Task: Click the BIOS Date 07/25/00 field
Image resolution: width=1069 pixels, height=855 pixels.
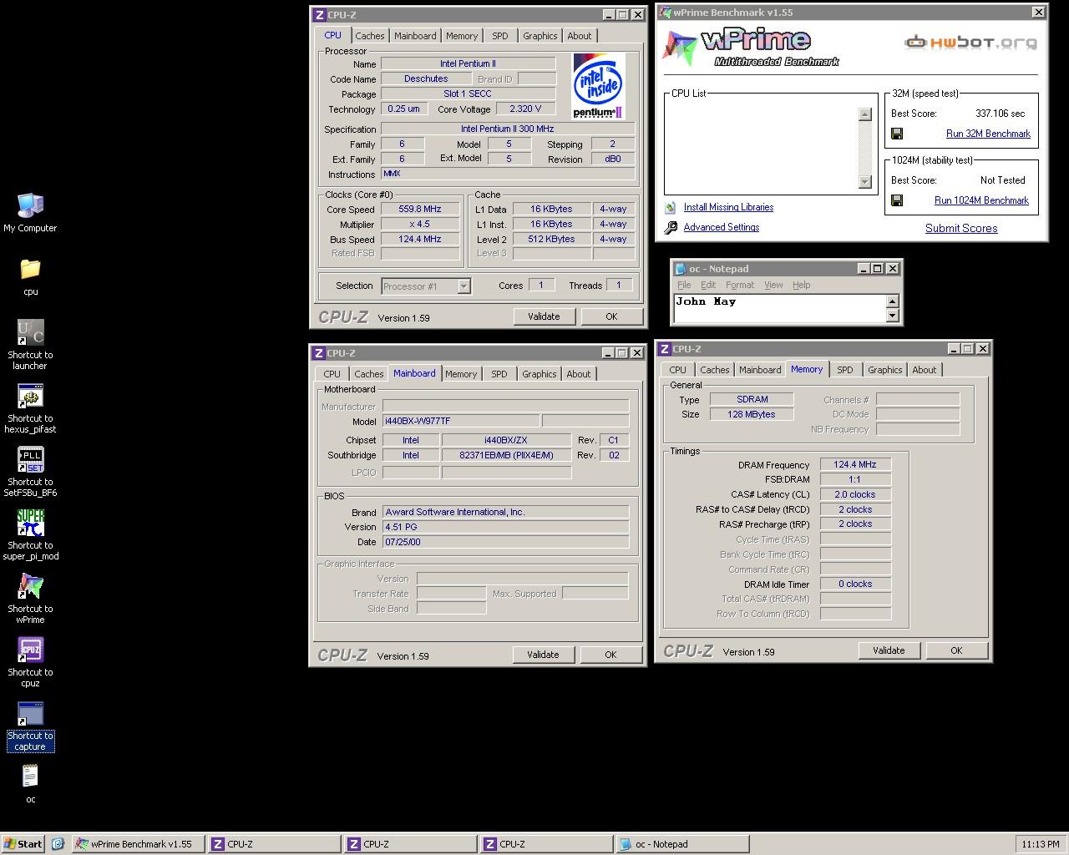Action: pyautogui.click(x=505, y=542)
